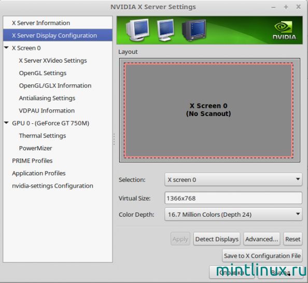Select X Server Display Configuration

[58, 35]
